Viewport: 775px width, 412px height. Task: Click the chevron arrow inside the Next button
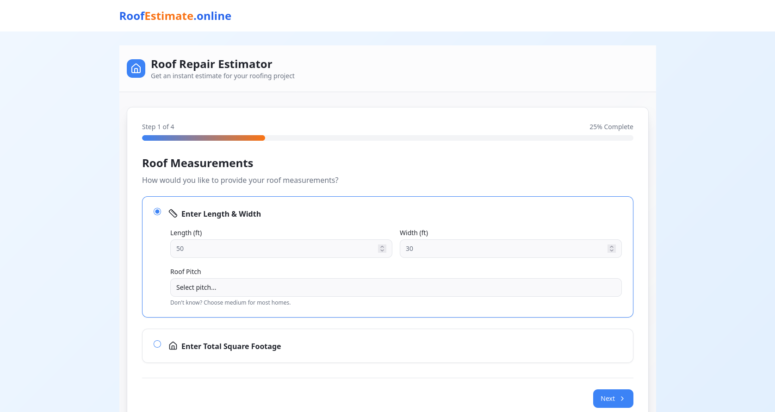[622, 399]
